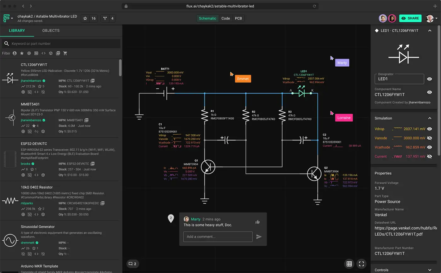Click the SHARE button
441x273 pixels.
pos(410,18)
